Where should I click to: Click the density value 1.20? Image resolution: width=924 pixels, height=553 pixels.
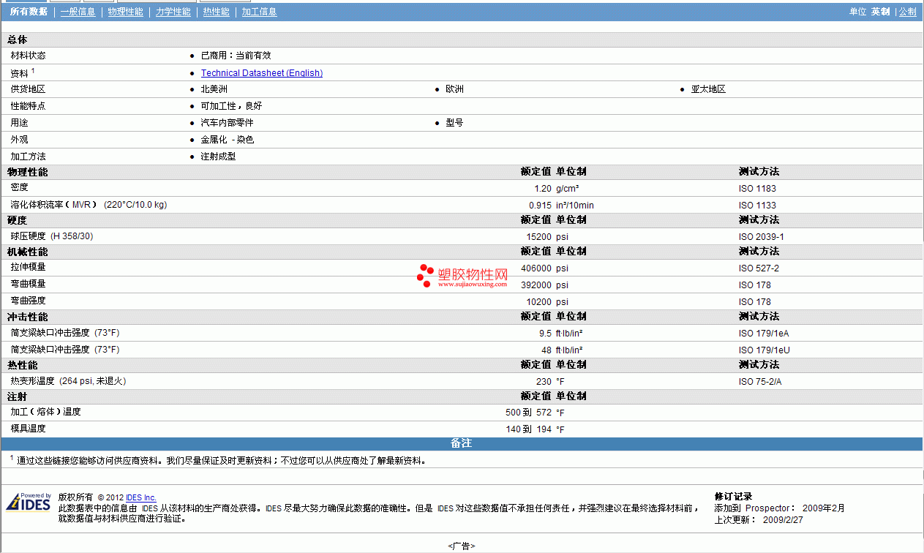pyautogui.click(x=543, y=189)
